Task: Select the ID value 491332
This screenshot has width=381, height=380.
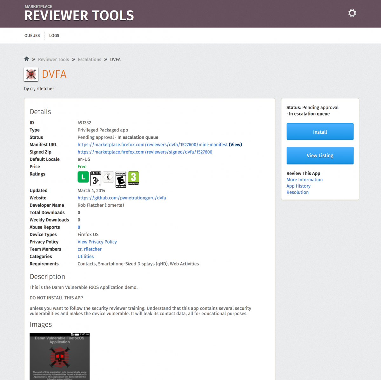Action: pos(84,123)
